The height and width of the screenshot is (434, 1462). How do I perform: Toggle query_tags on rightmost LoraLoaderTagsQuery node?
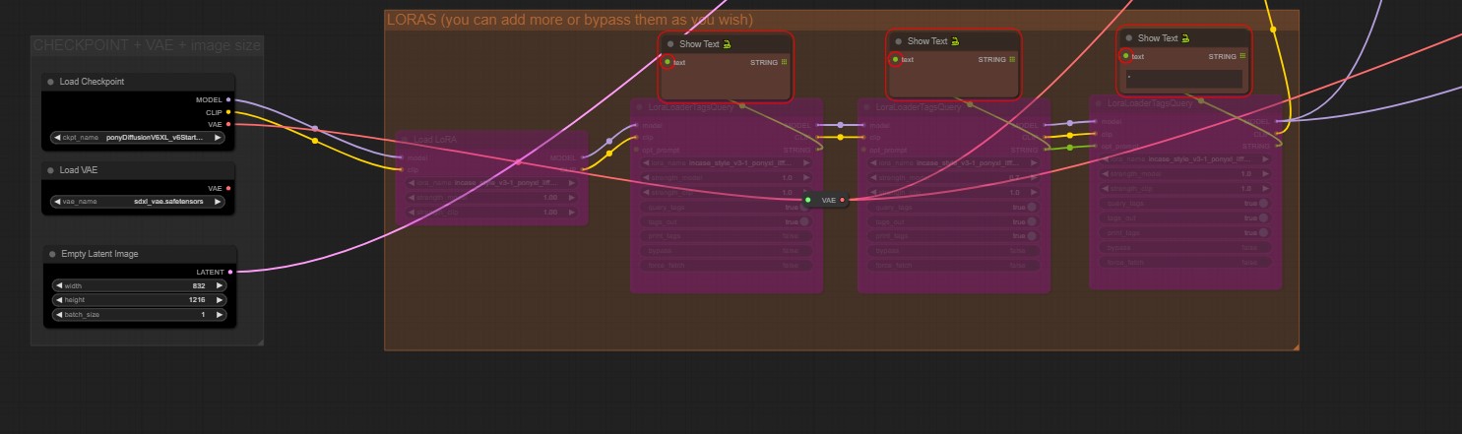click(x=1186, y=204)
